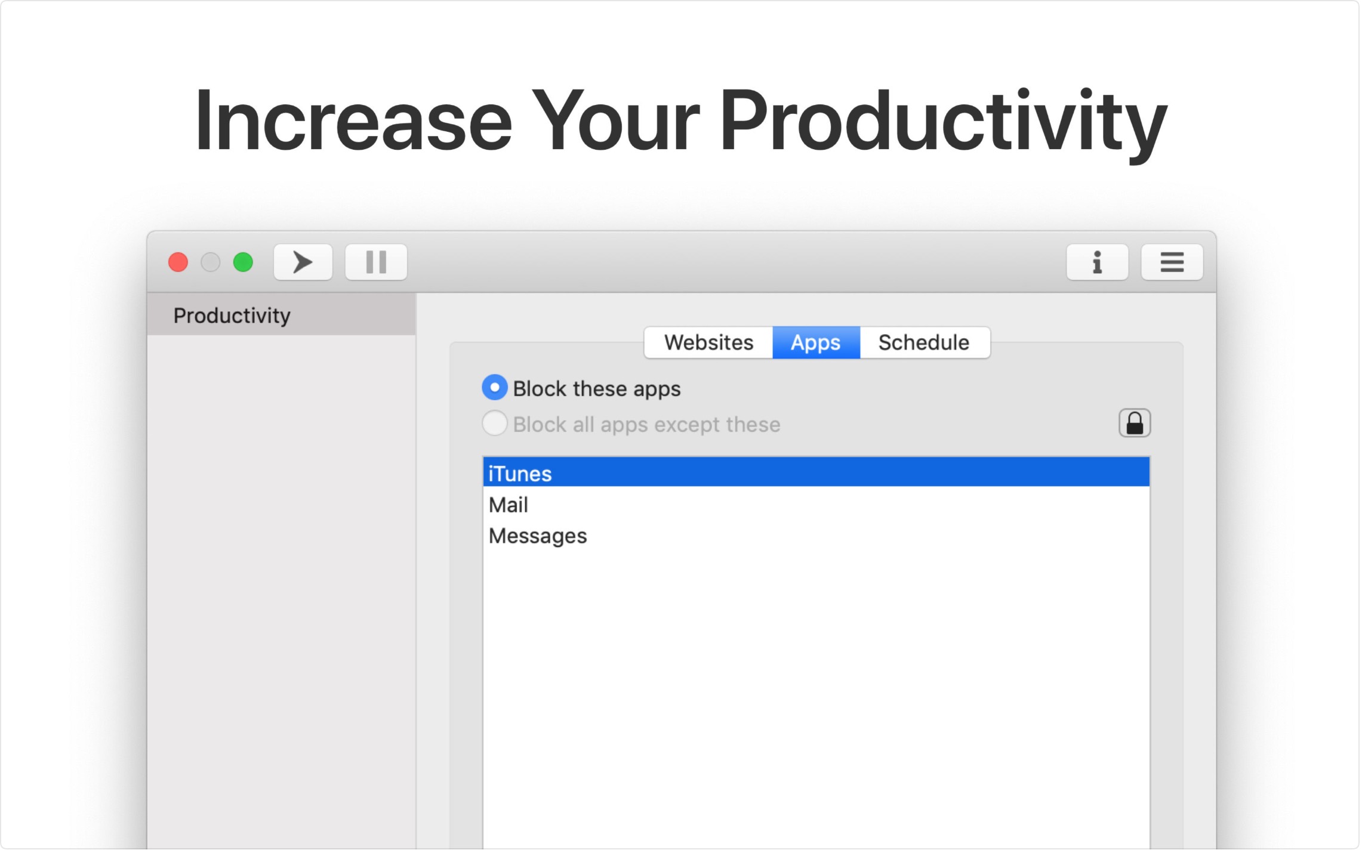
Task: Switch to the Websites tab
Action: pyautogui.click(x=710, y=343)
